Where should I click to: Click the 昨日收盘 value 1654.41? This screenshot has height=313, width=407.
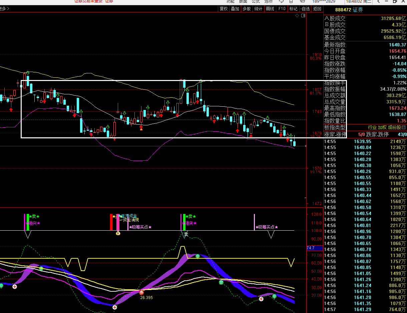point(397,57)
